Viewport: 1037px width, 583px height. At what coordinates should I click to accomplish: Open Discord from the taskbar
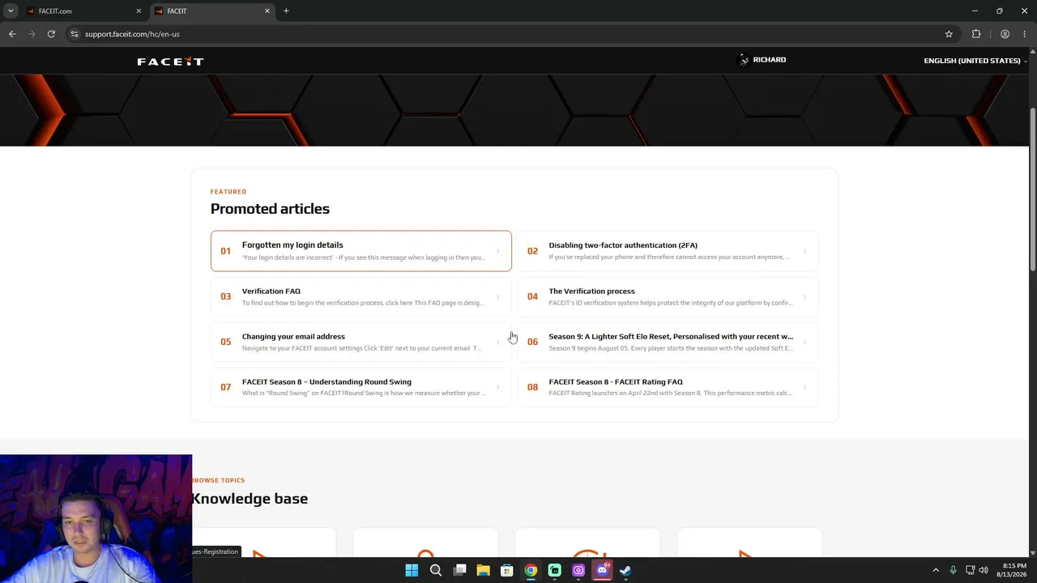[602, 570]
